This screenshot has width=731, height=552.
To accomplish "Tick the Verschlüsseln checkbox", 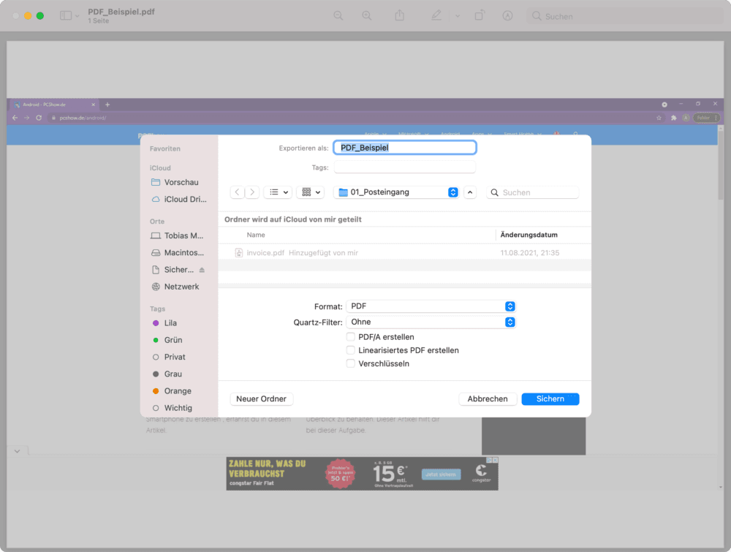I will coord(351,363).
